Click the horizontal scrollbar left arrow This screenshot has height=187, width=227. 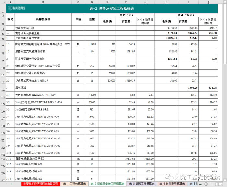(x=217, y=184)
